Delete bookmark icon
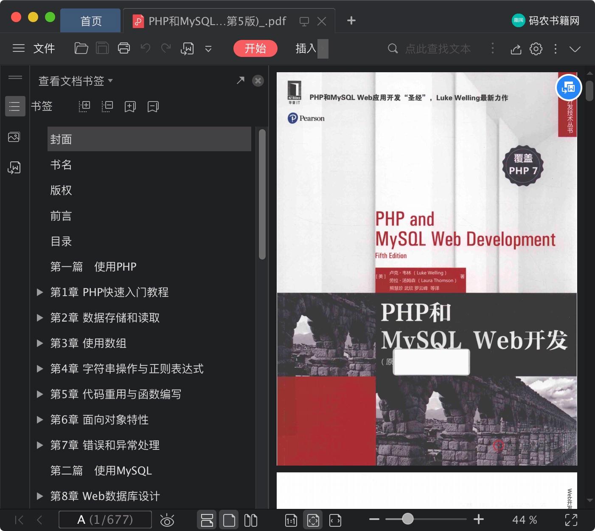This screenshot has height=531, width=595. tap(153, 106)
